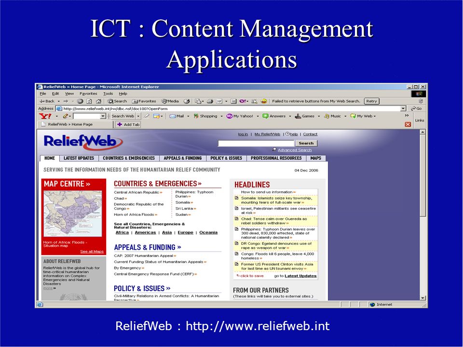The width and height of the screenshot is (463, 347).
Task: Expand the Back button history dropdown
Action: pos(59,101)
